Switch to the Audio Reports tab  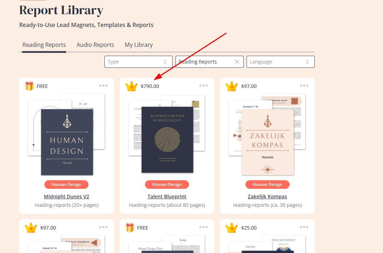95,45
